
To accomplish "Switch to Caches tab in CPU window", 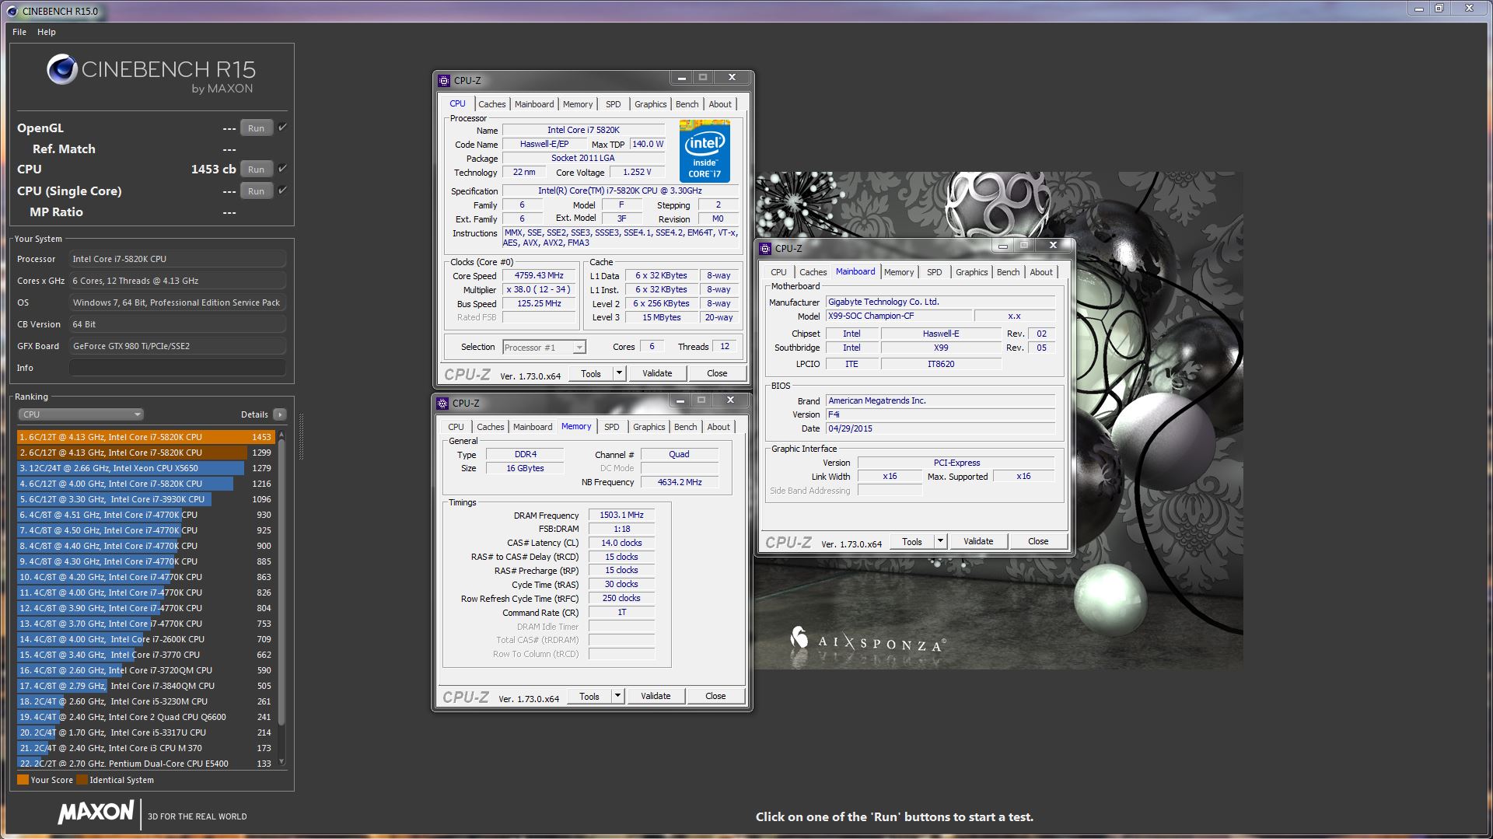I will (491, 104).
